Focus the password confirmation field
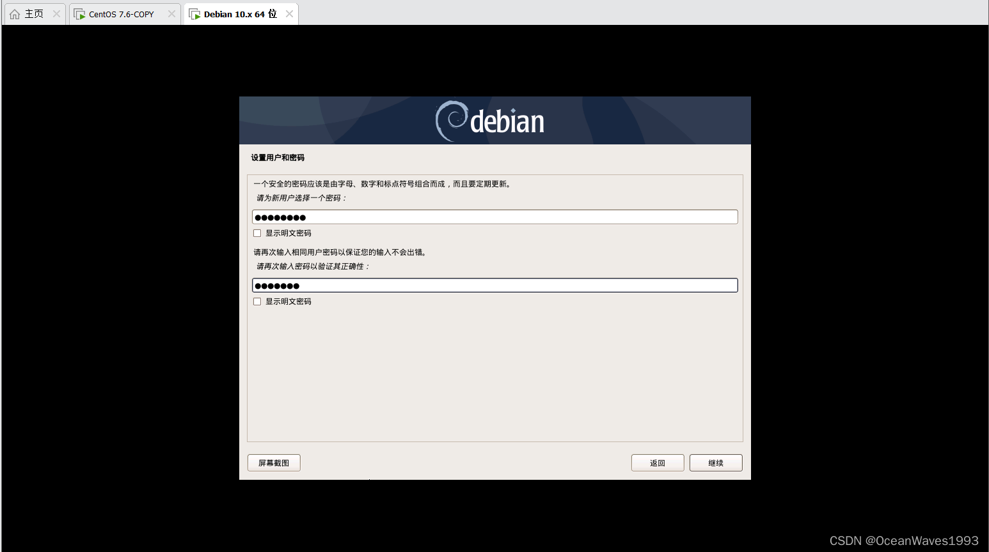 point(494,286)
